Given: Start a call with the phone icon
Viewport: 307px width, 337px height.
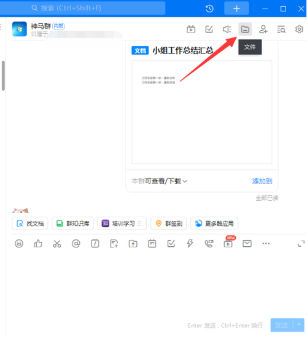Looking at the screenshot, I should click(x=209, y=244).
